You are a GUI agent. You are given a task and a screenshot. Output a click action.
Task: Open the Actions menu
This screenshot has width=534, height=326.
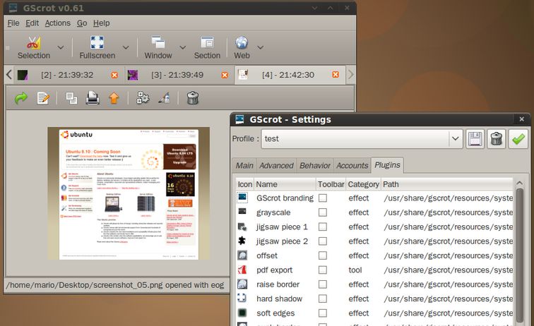[57, 23]
